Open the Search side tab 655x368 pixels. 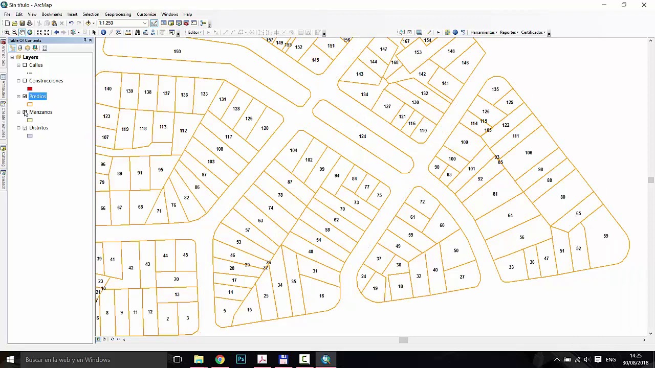coord(3,179)
